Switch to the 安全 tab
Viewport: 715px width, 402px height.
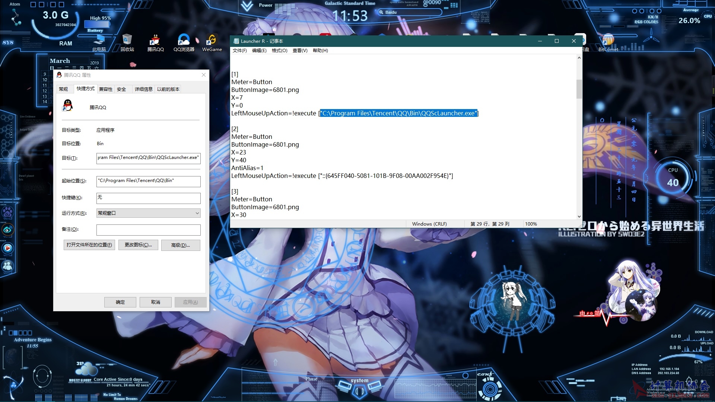121,89
